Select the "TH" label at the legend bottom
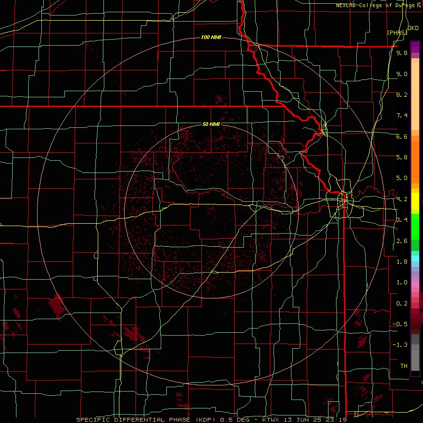 tap(404, 366)
